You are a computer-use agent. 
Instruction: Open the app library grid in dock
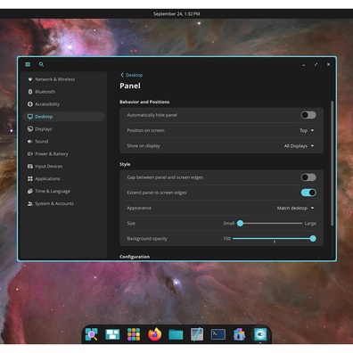[134, 334]
